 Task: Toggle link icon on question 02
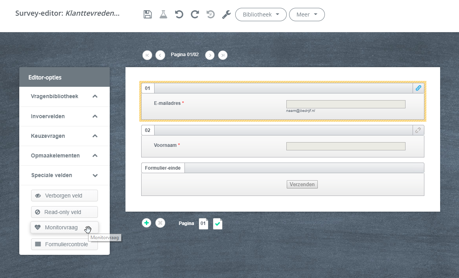click(418, 130)
